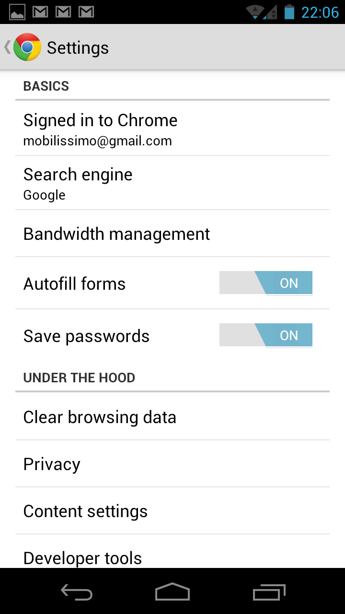
Task: Open the Search engine setting
Action: [172, 183]
